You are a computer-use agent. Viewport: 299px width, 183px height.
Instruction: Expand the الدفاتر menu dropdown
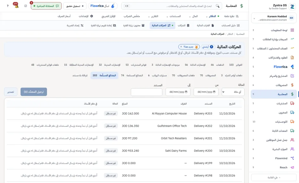coord(207,16)
